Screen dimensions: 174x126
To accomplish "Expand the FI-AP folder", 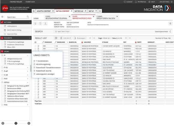I will pos(28,71).
